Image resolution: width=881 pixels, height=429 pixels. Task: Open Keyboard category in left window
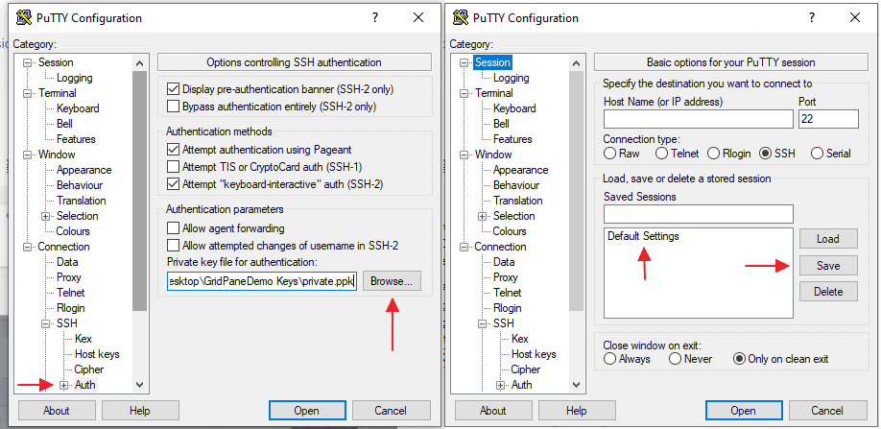click(78, 108)
